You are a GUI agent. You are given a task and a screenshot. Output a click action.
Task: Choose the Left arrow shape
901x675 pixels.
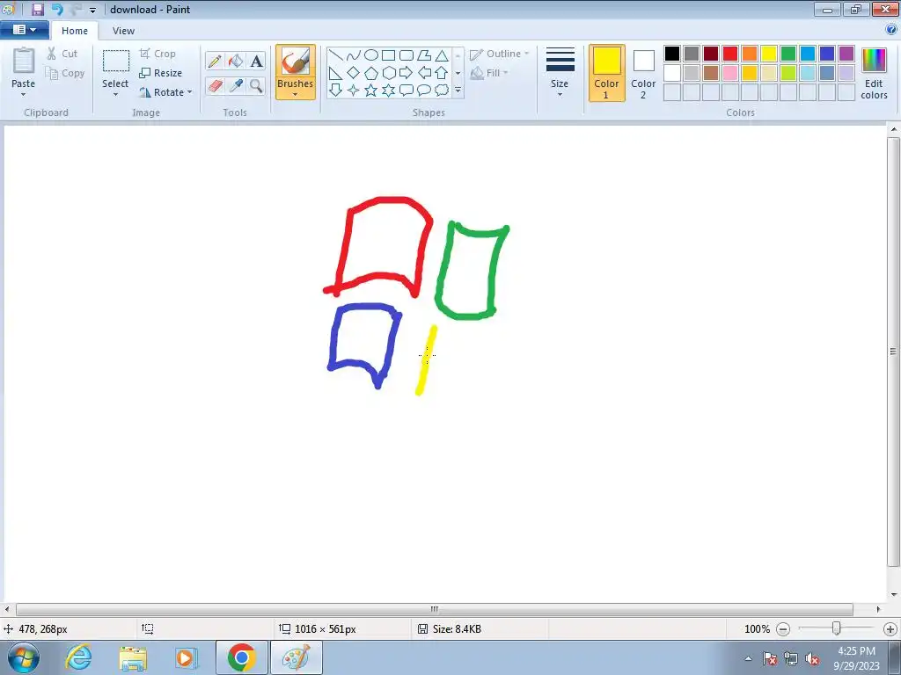[x=424, y=73]
